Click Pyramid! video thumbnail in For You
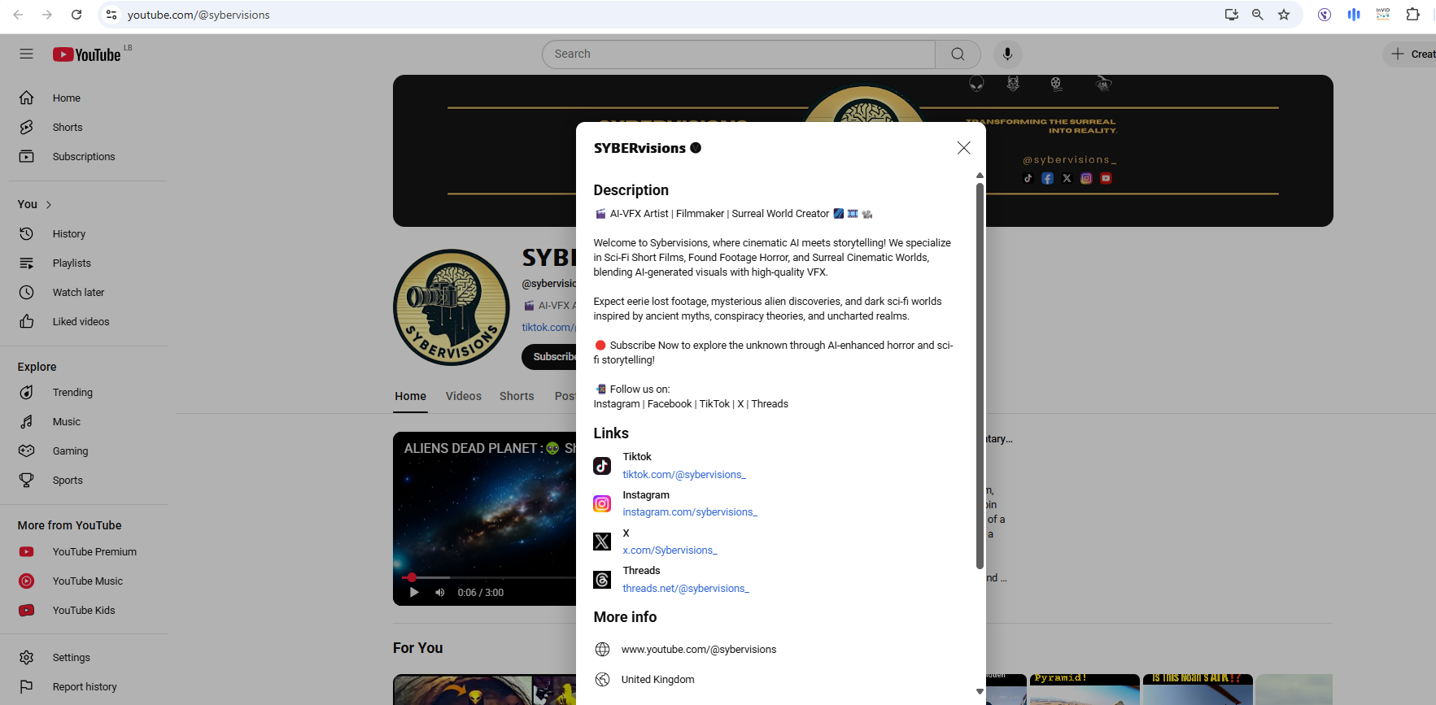The width and height of the screenshot is (1436, 705). pyautogui.click(x=1085, y=690)
